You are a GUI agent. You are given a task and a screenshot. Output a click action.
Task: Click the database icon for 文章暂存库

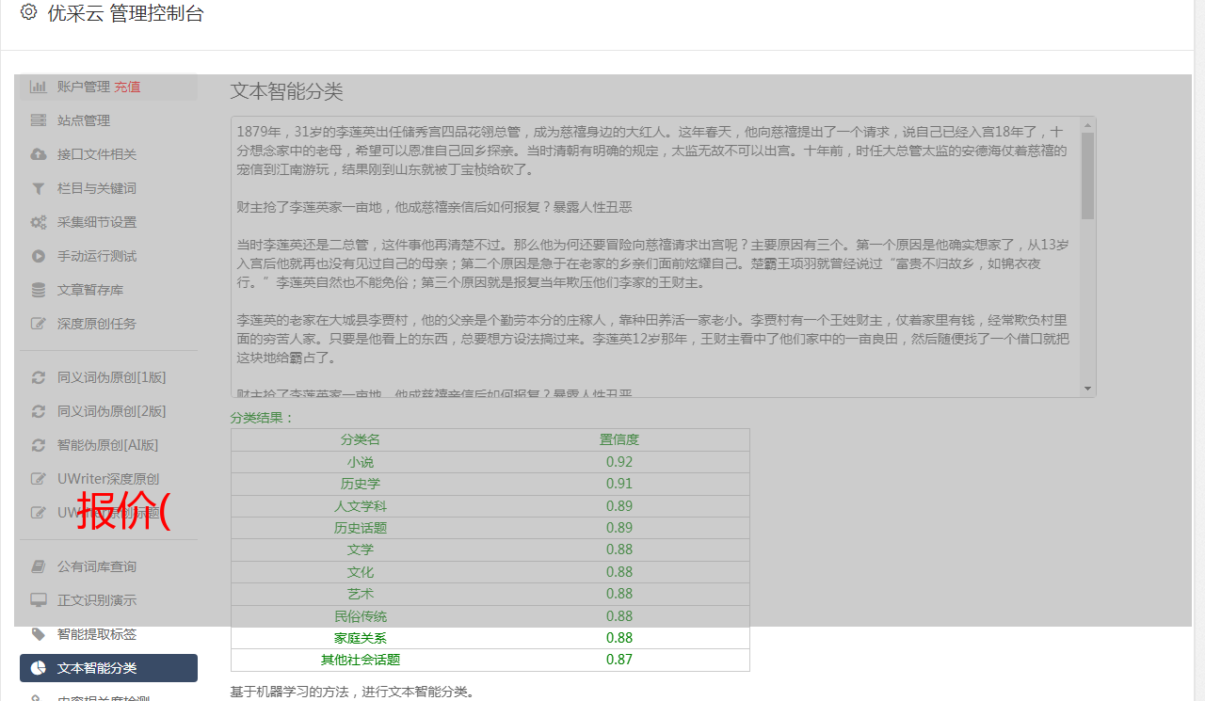38,290
